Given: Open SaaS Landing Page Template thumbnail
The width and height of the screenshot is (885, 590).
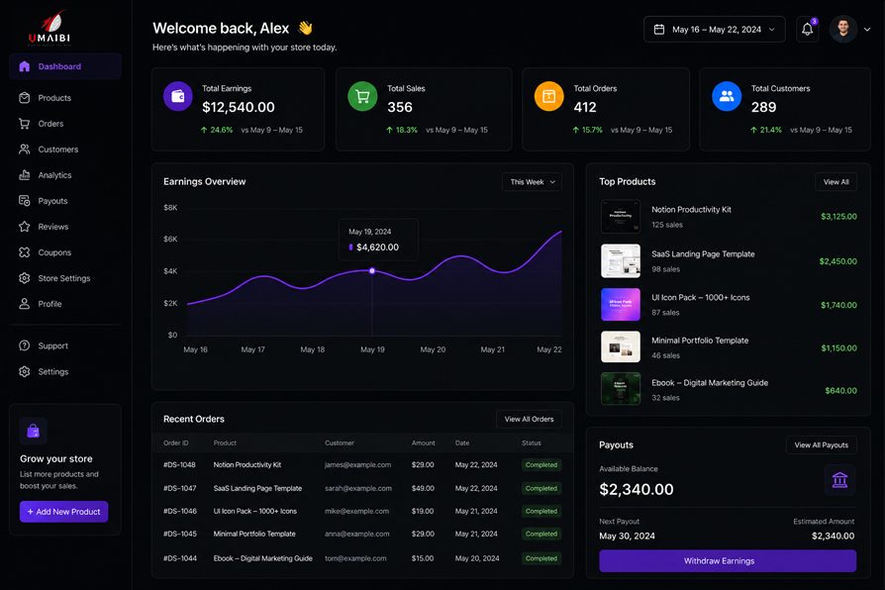Looking at the screenshot, I should [621, 260].
